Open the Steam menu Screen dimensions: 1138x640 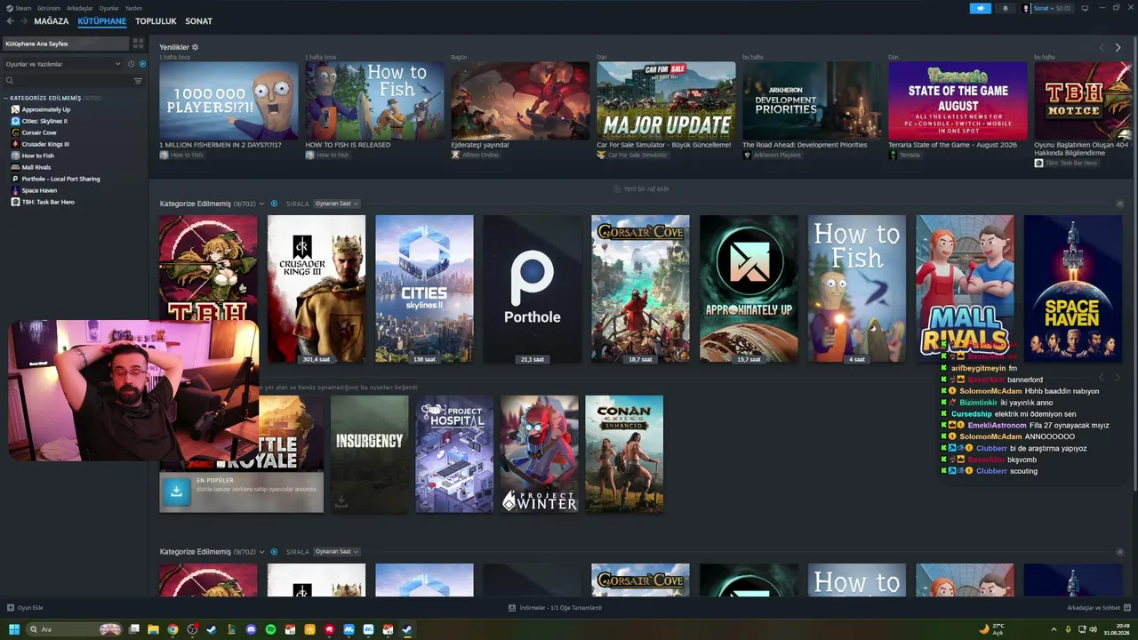point(21,8)
